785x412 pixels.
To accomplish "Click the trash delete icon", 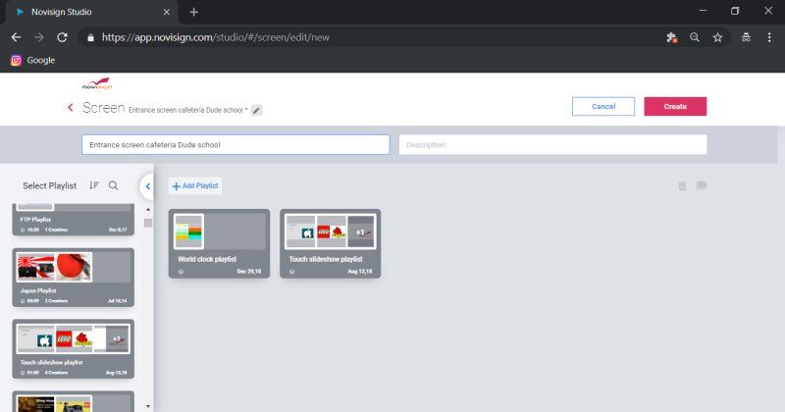I will pyautogui.click(x=682, y=186).
